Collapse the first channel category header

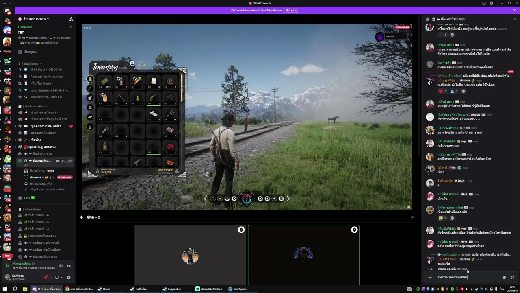click(x=32, y=64)
